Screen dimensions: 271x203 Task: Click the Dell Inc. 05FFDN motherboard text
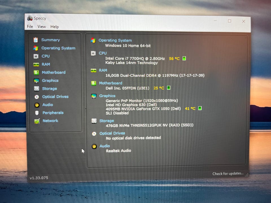point(127,88)
